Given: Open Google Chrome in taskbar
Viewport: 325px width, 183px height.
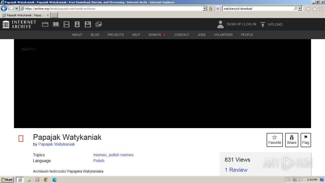Looking at the screenshot, I should coord(46,180).
